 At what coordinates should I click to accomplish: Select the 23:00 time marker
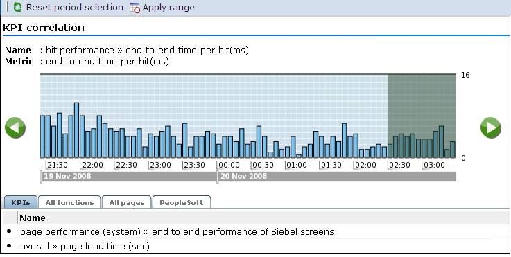coord(160,165)
